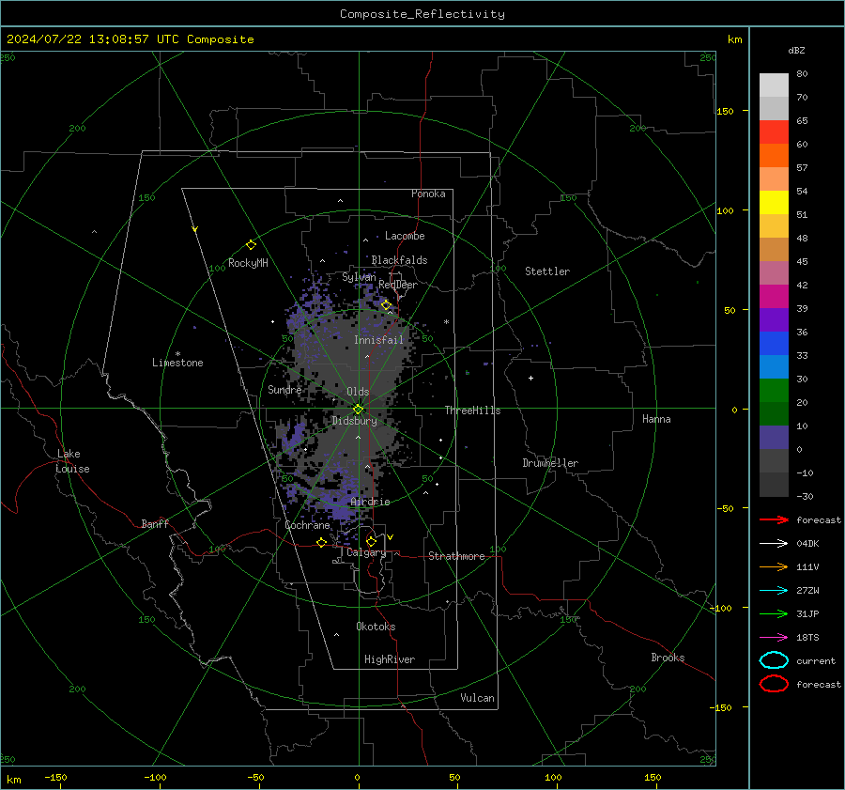Click the yellow radar-site diamond at map center
The width and height of the screenshot is (845, 790).
(358, 410)
